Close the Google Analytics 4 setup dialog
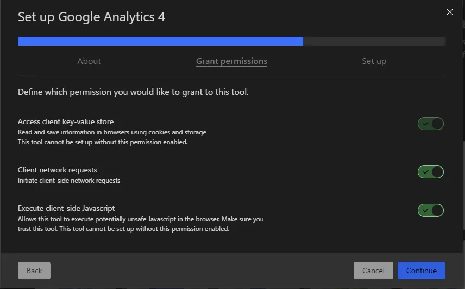The image size is (465, 289). point(449,12)
